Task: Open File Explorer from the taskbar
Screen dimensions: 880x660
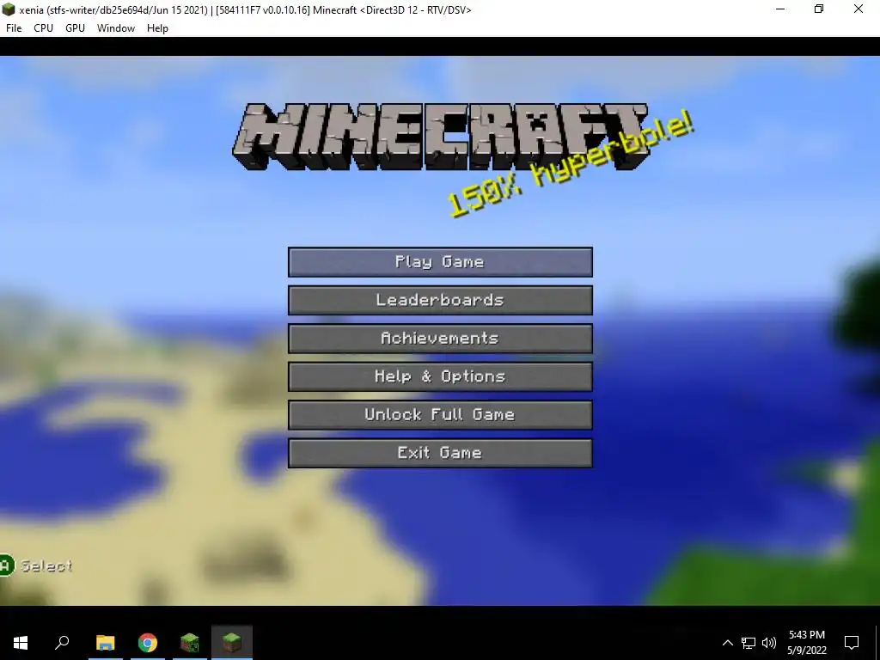Action: click(x=106, y=643)
